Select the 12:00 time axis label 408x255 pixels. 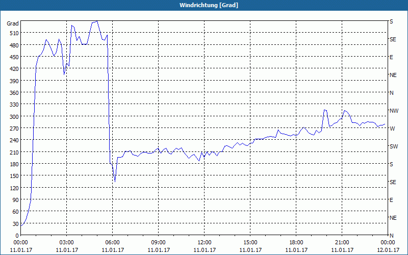click(205, 243)
